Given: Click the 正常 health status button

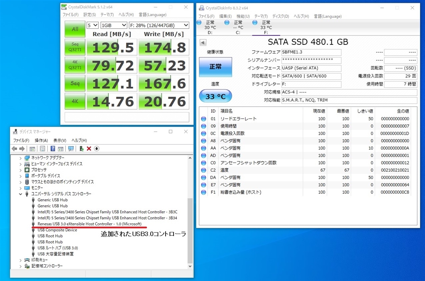Looking at the screenshot, I should click(215, 67).
